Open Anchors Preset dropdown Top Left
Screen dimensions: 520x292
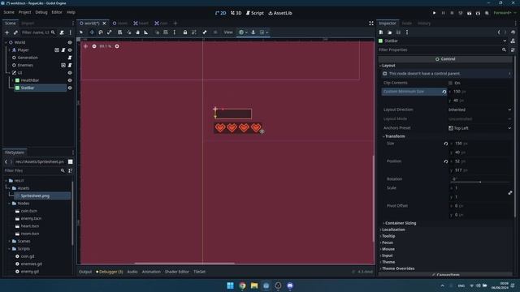[x=479, y=128]
